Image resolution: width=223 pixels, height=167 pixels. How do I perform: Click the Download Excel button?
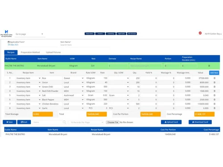tap(200, 122)
